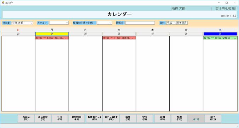Open customer search via 顧客検索 (F4)
The height and width of the screenshot is (128, 239).
76,118
